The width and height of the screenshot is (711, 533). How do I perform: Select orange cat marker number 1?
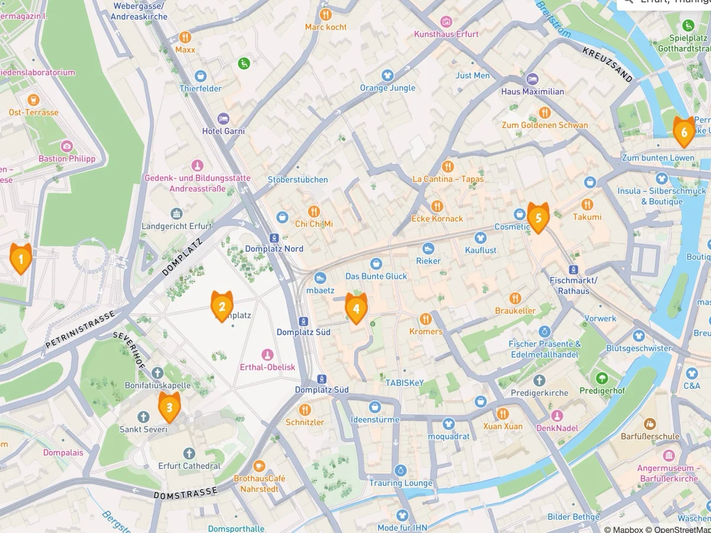21,258
